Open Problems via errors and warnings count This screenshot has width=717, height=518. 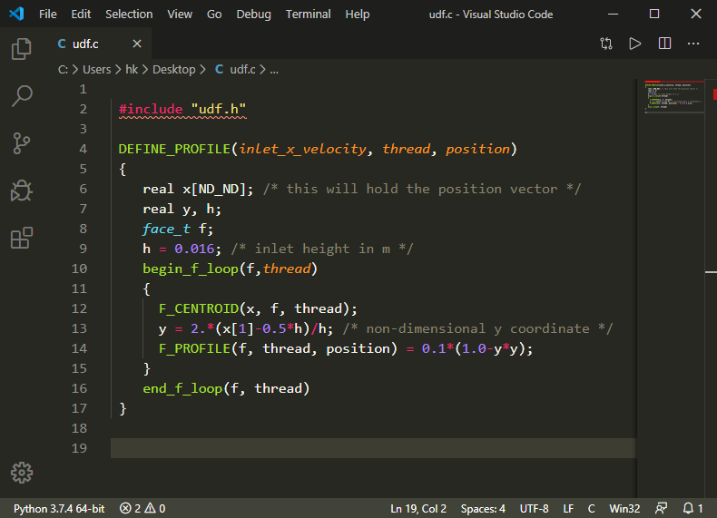tap(142, 508)
